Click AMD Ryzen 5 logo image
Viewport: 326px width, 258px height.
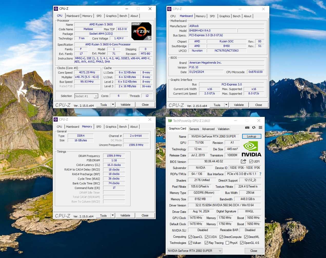[141, 31]
